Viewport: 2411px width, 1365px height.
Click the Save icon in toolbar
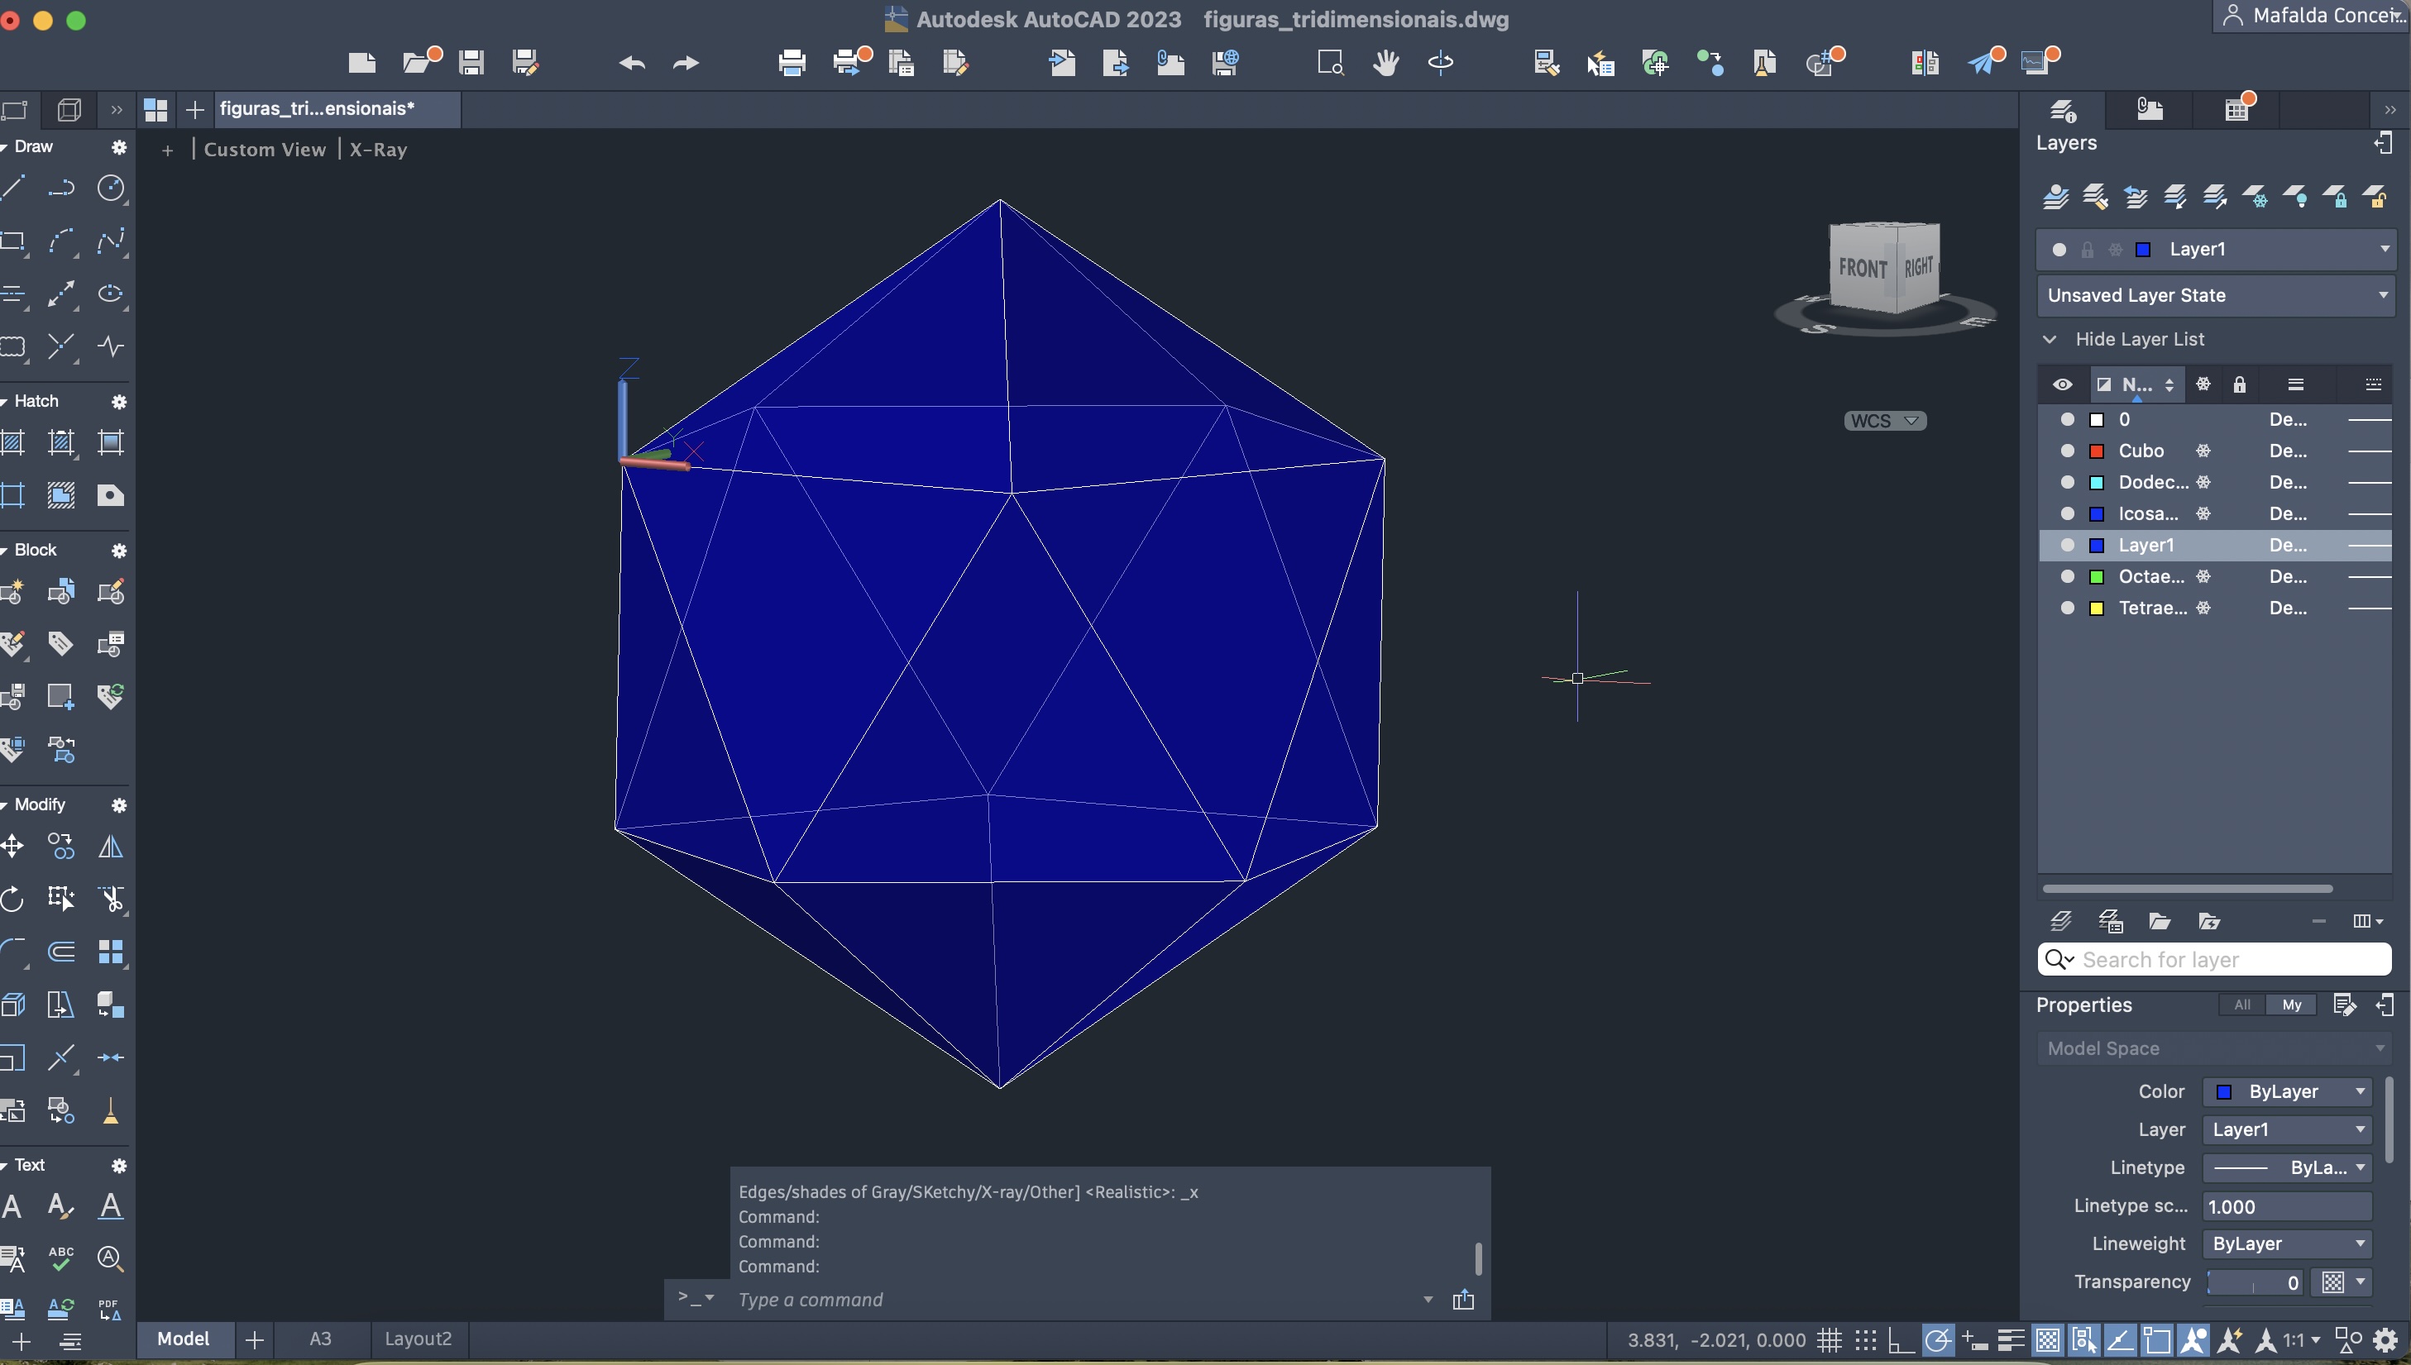[x=471, y=64]
